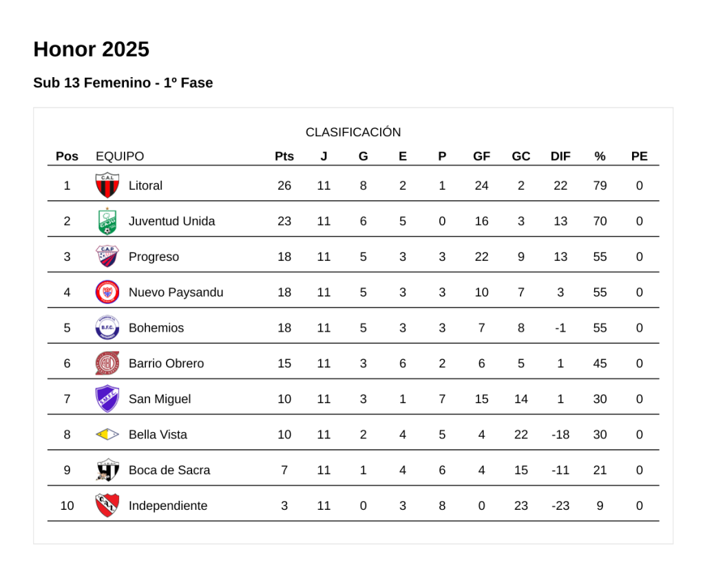705x578 pixels.
Task: Click the Pts column header
Action: coord(284,156)
